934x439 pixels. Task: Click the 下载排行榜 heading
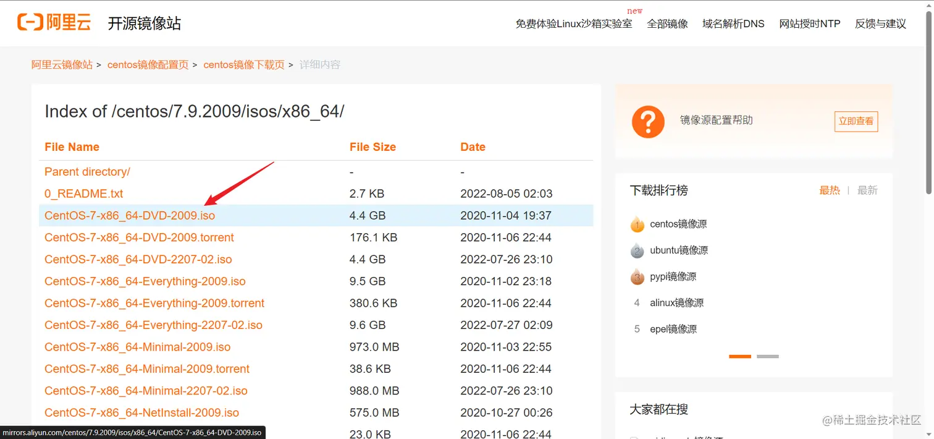(658, 190)
